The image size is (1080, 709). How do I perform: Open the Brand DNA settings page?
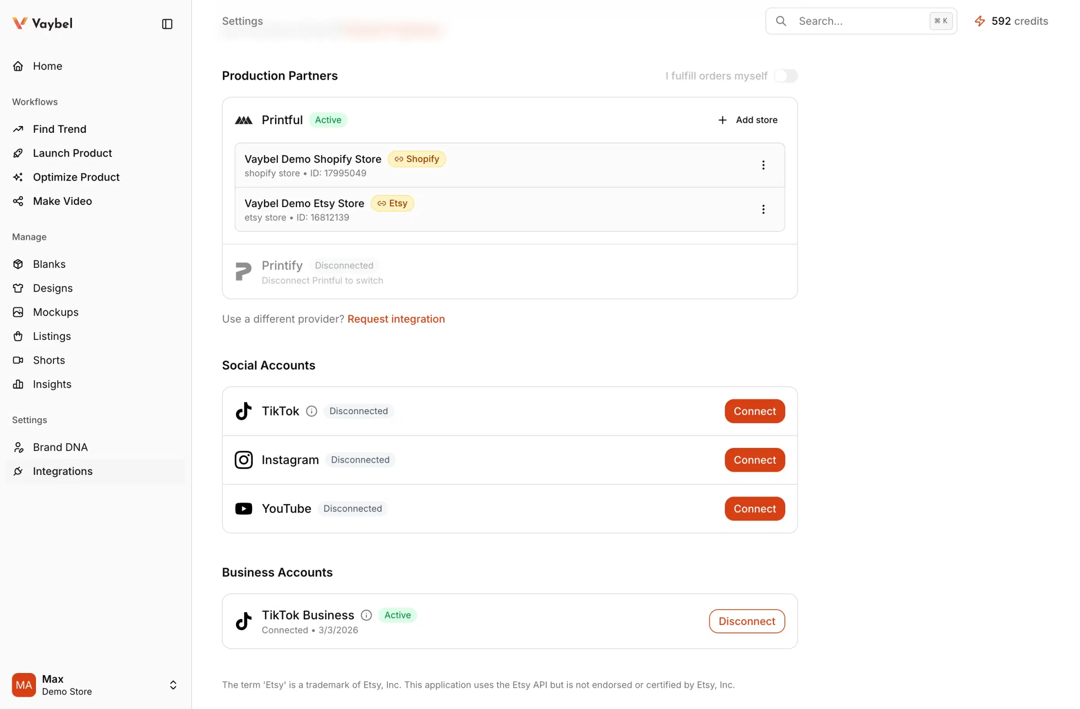tap(60, 447)
